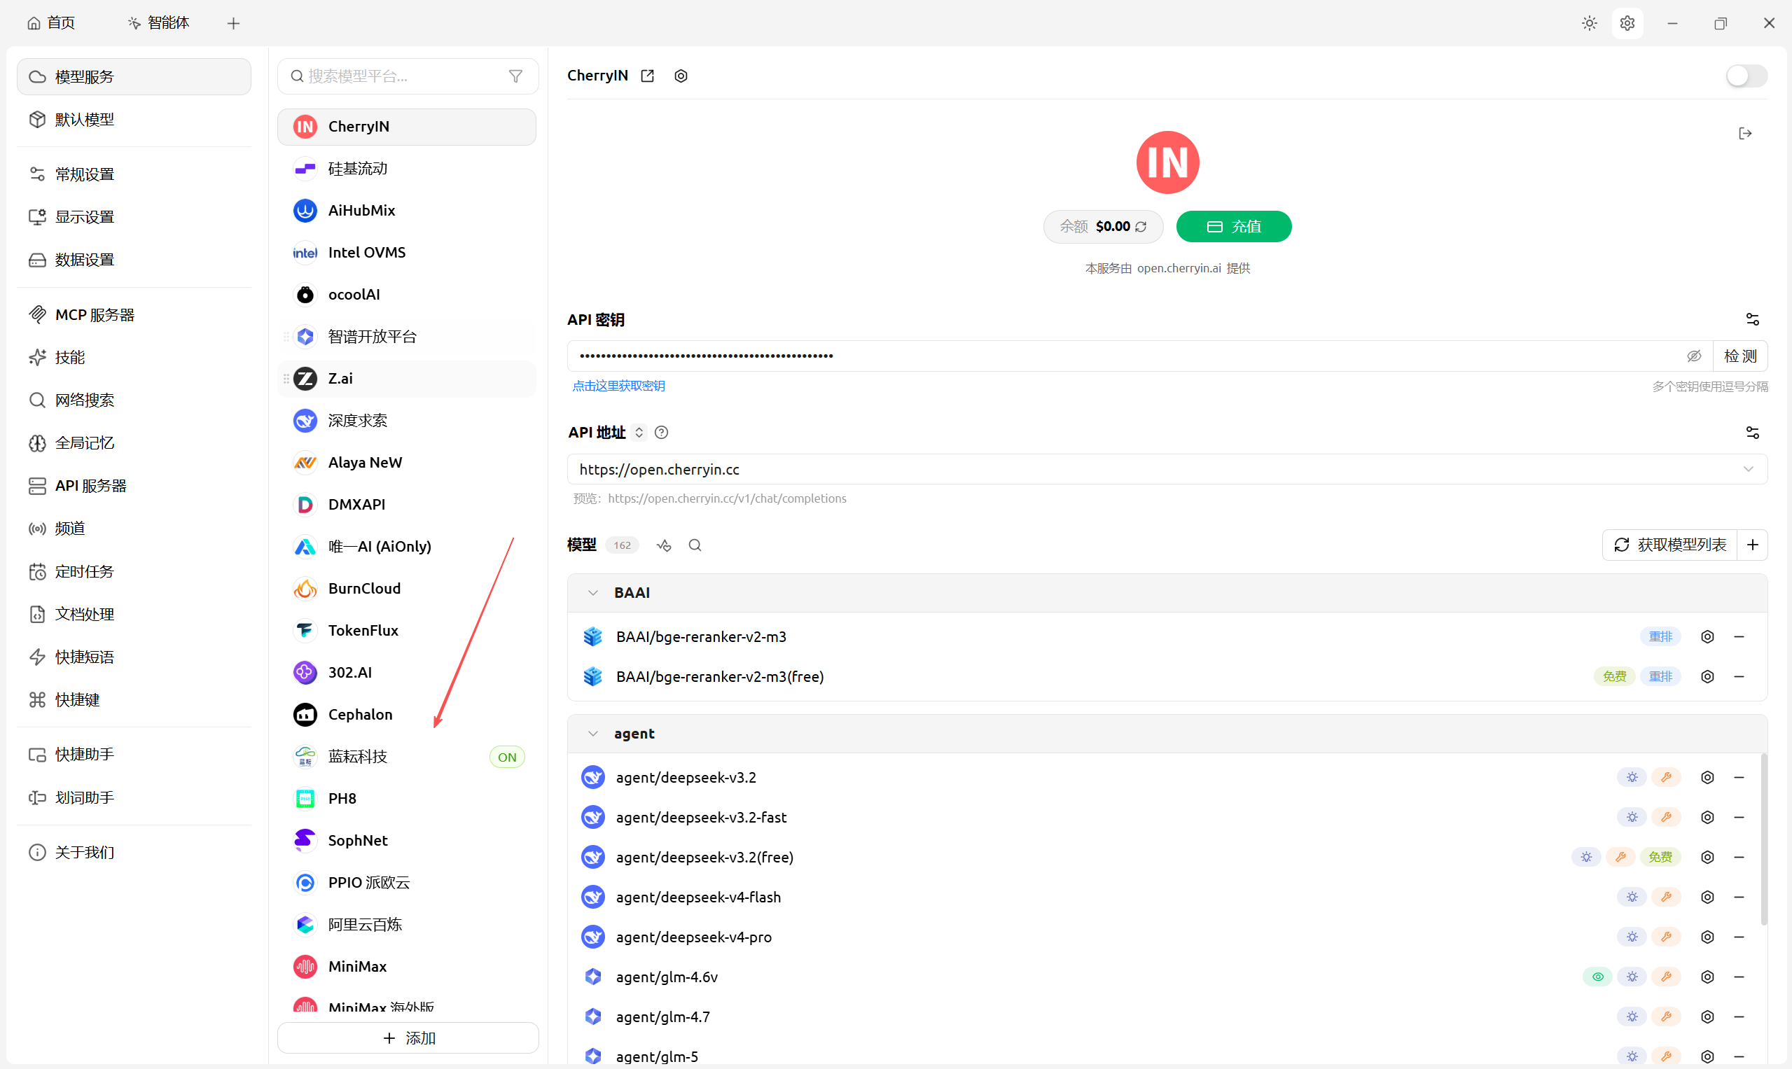Switch the app theme with sun icon
Screen dimensions: 1792x1069
click(1589, 23)
